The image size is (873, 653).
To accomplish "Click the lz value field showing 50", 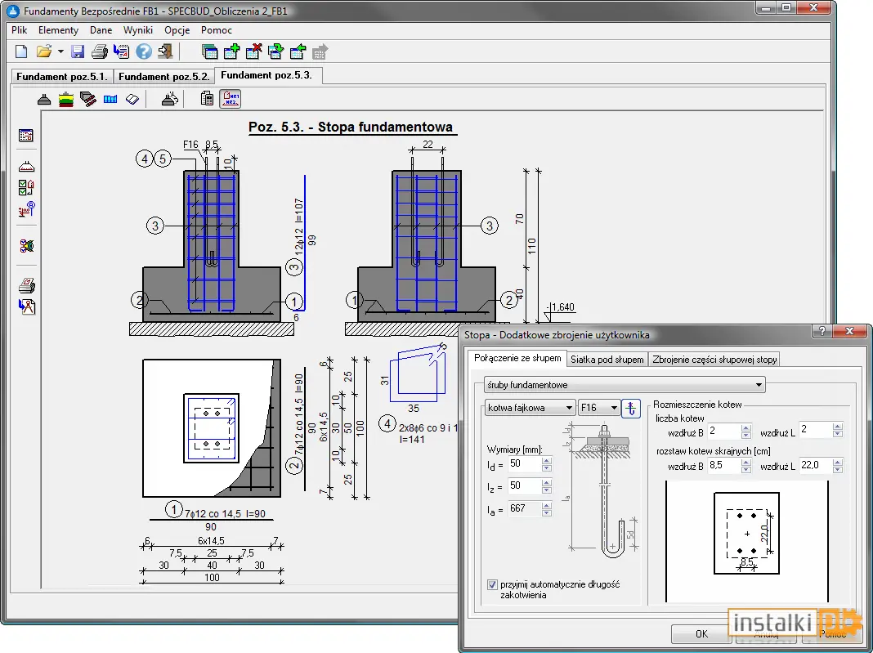I will (x=525, y=485).
